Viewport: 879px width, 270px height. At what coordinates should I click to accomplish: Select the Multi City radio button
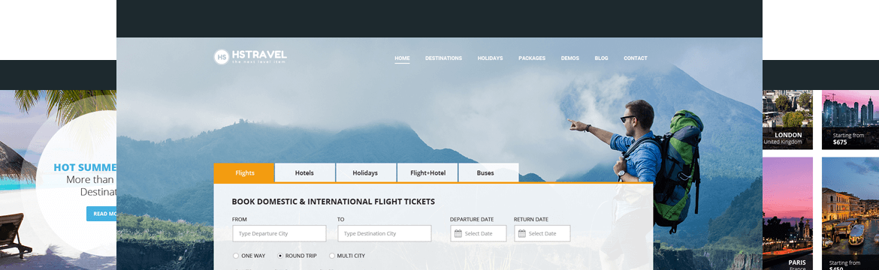(x=332, y=256)
